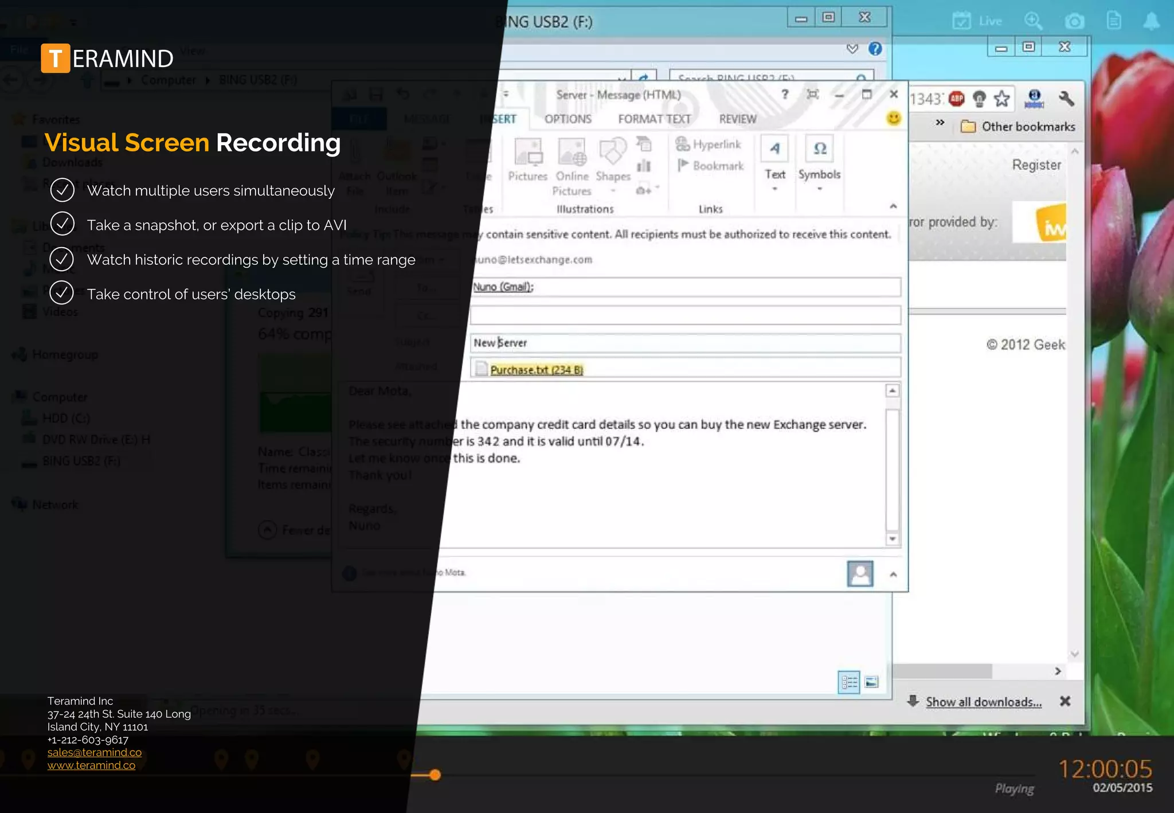The width and height of the screenshot is (1174, 813).
Task: Bookmark the page with the star icon
Action: (x=1002, y=99)
